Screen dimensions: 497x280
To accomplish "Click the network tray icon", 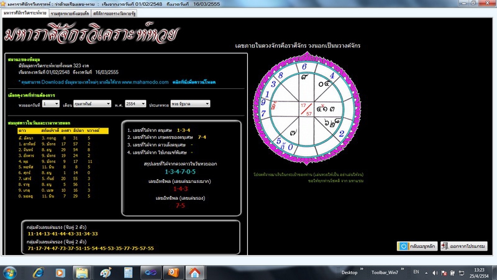I will point(461,273).
